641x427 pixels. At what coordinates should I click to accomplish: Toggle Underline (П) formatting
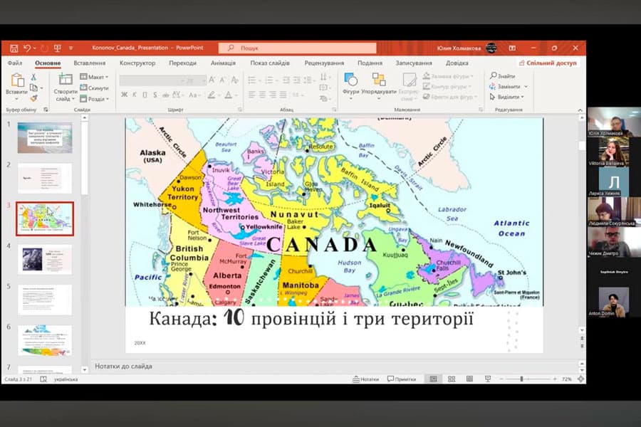click(145, 95)
